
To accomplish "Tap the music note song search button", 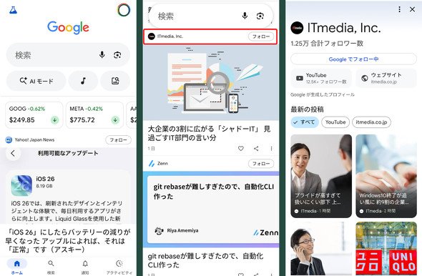I will pyautogui.click(x=83, y=81).
